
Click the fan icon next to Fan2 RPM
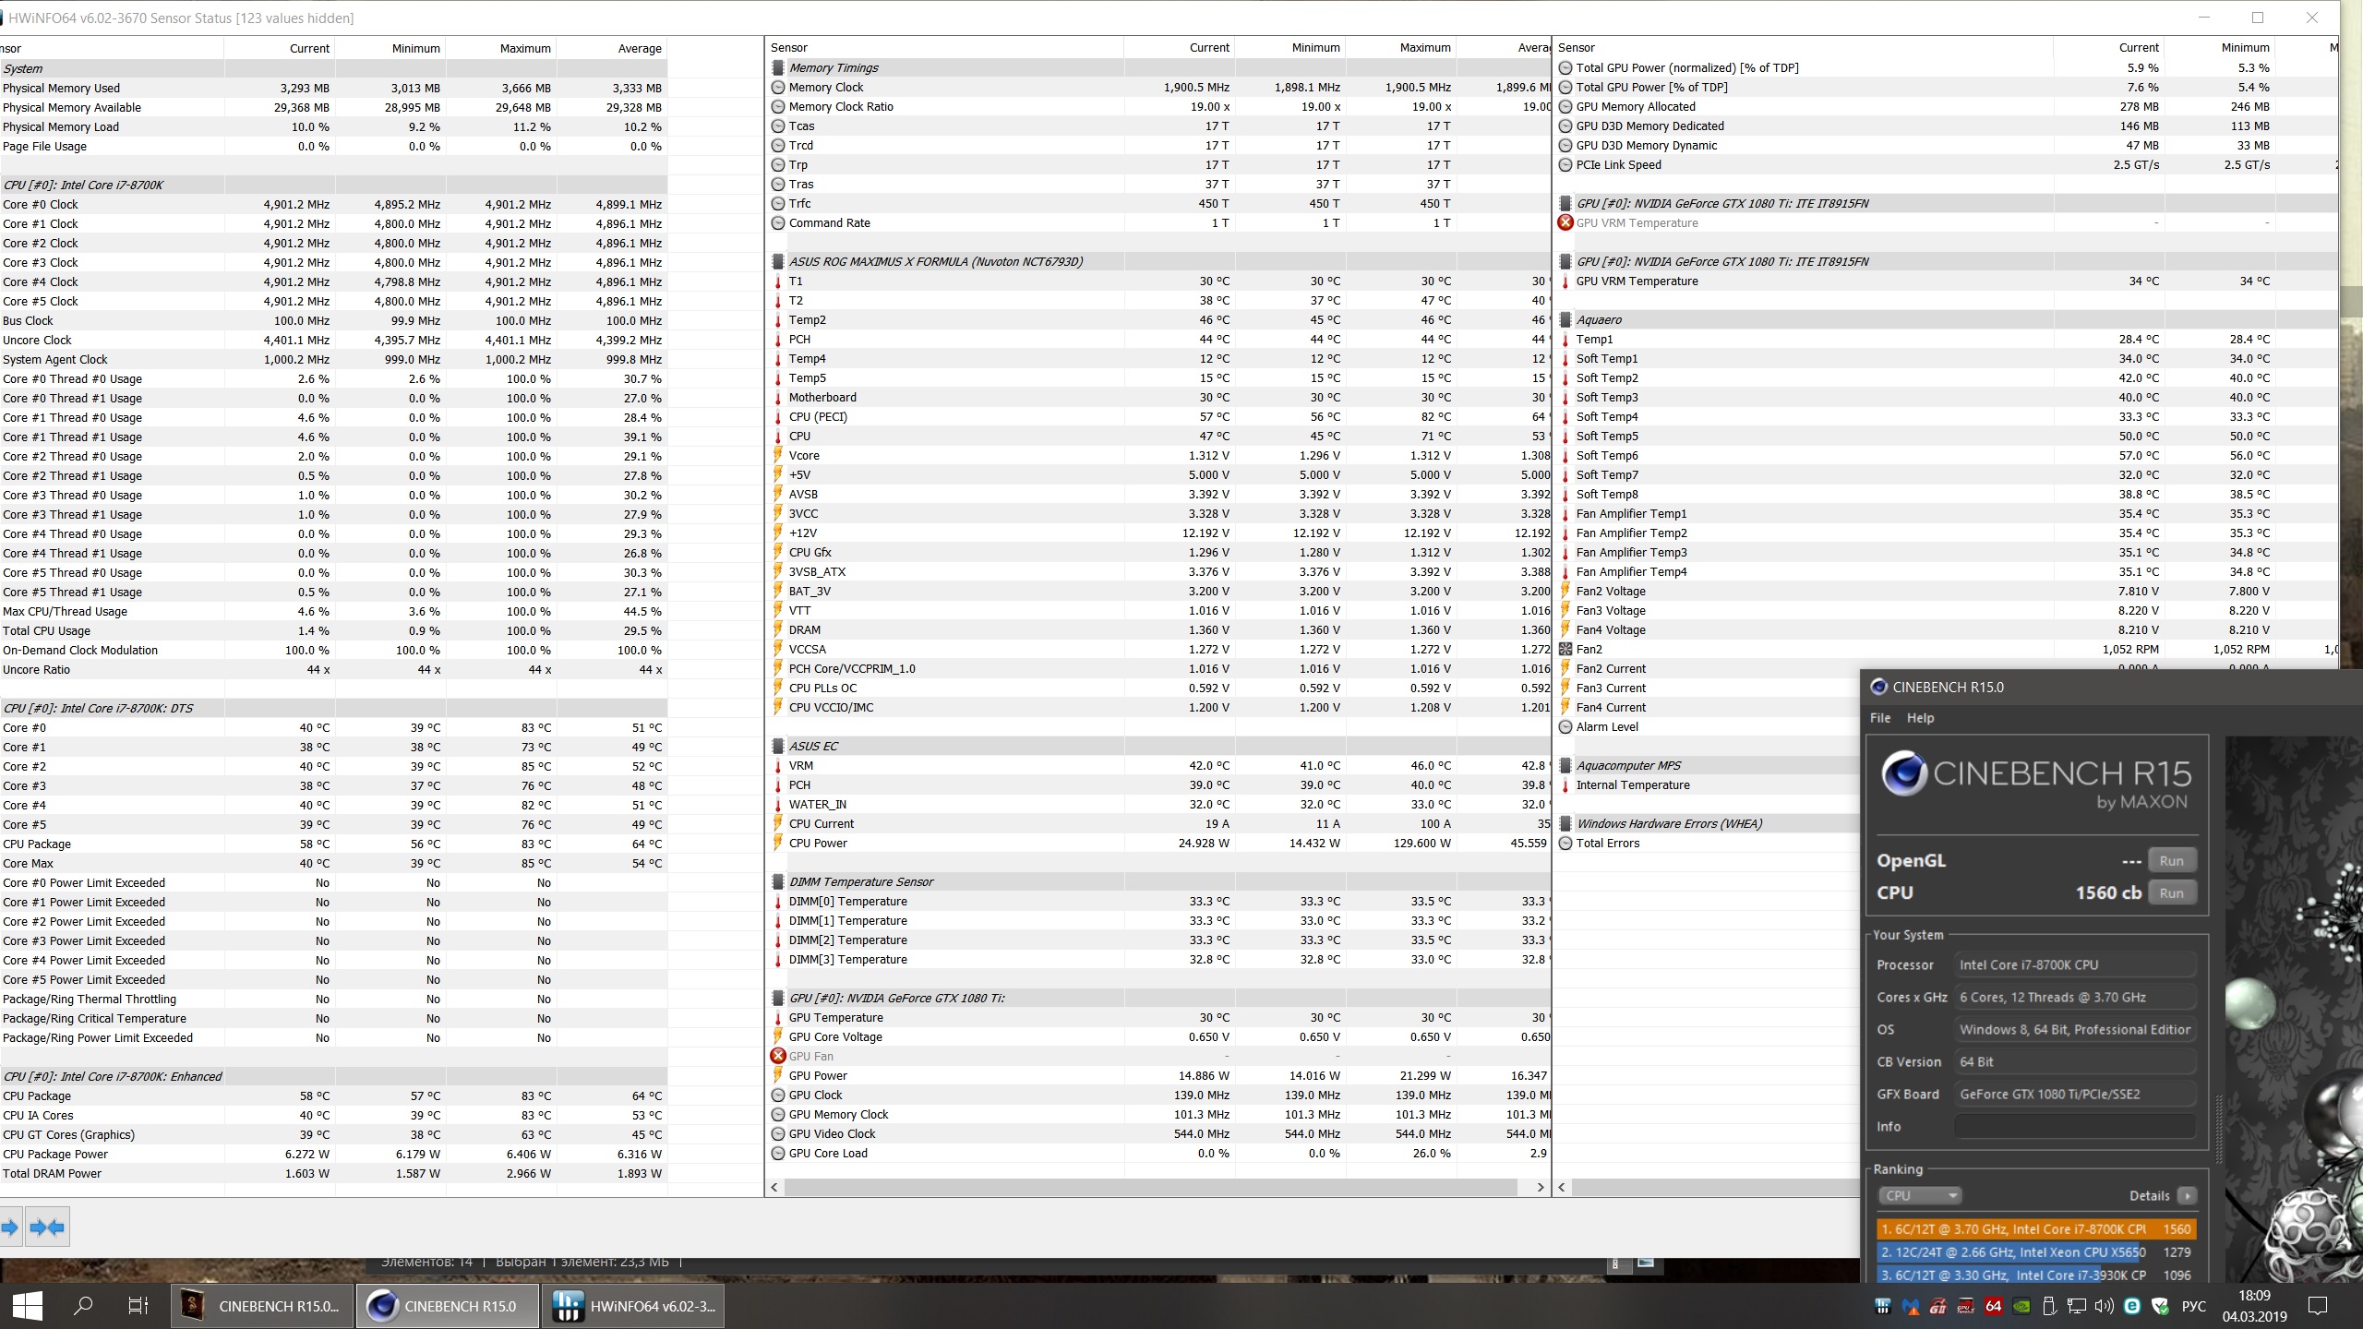(1565, 649)
